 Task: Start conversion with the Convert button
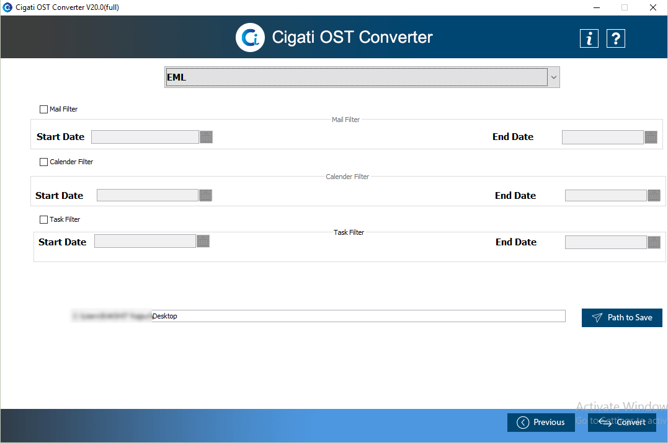tap(622, 422)
